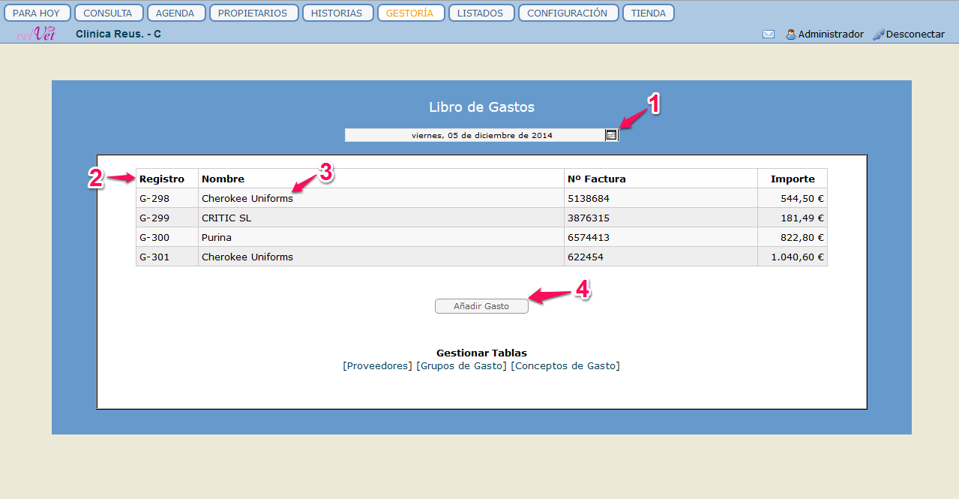Switch to the CONSULTA tab
Viewport: 959px width, 499px height.
click(x=108, y=13)
